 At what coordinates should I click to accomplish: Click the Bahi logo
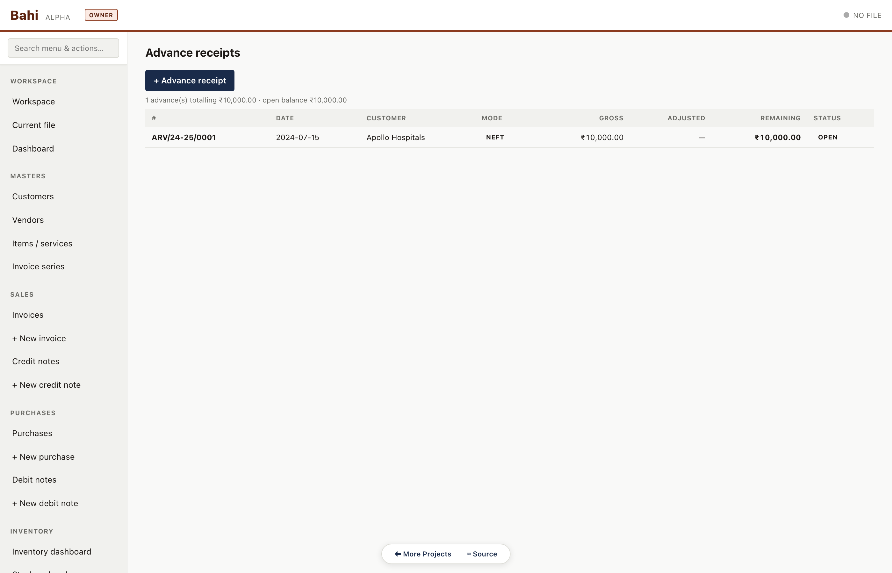[24, 15]
